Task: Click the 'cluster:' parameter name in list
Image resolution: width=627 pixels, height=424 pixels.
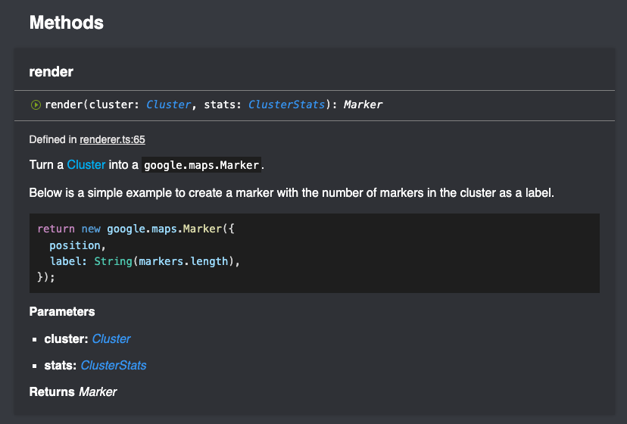Action: 66,338
